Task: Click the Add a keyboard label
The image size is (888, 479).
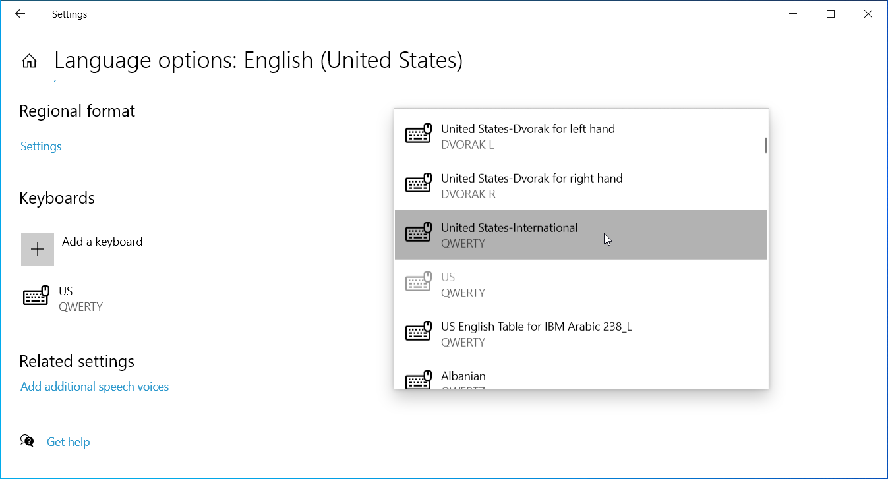Action: pos(102,242)
